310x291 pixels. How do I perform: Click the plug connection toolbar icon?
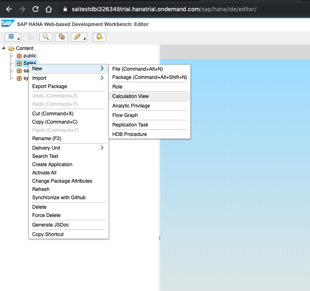[x=79, y=37]
